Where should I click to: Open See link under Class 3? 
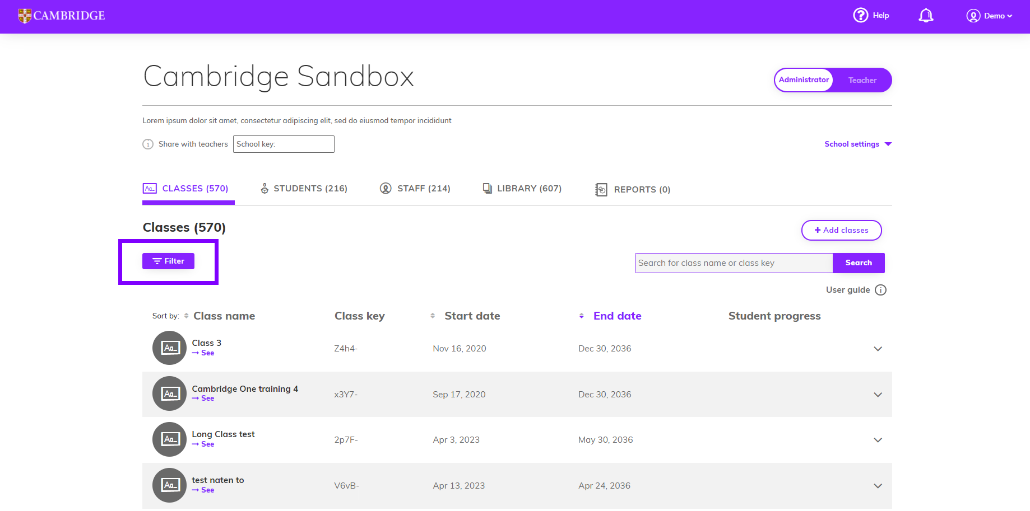click(203, 353)
